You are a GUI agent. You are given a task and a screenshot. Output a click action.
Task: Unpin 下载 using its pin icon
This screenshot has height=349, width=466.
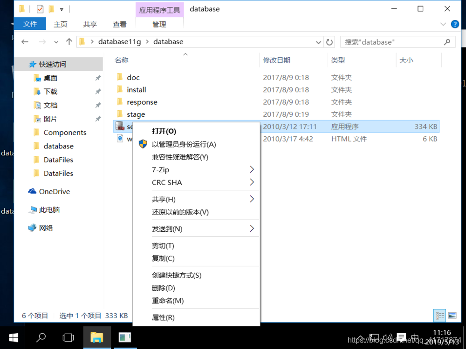point(98,92)
